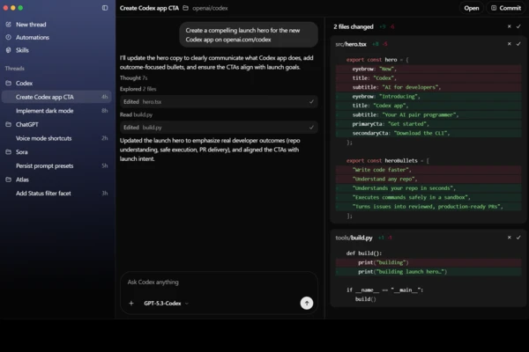Click the Automations clock icon
Screen dimensions: 529x352
coord(9,37)
